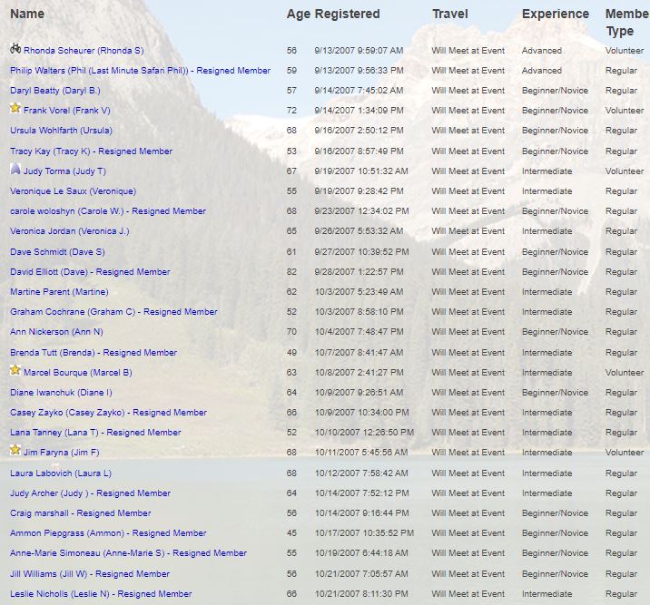This screenshot has height=605, width=650.
Task: Open Daryl Beatty's profile link
Action: tap(55, 91)
